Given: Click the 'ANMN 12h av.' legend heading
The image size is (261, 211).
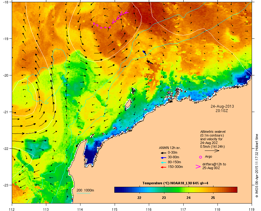Looking at the screenshot, I should [x=170, y=148].
